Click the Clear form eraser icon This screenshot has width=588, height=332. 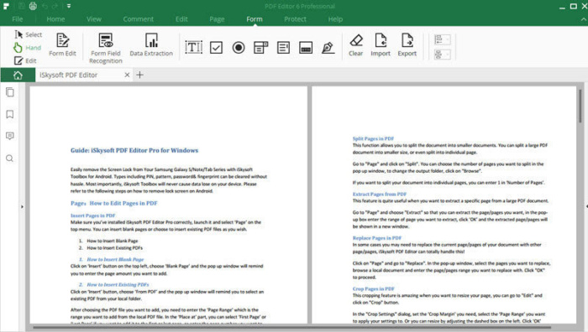(x=356, y=40)
